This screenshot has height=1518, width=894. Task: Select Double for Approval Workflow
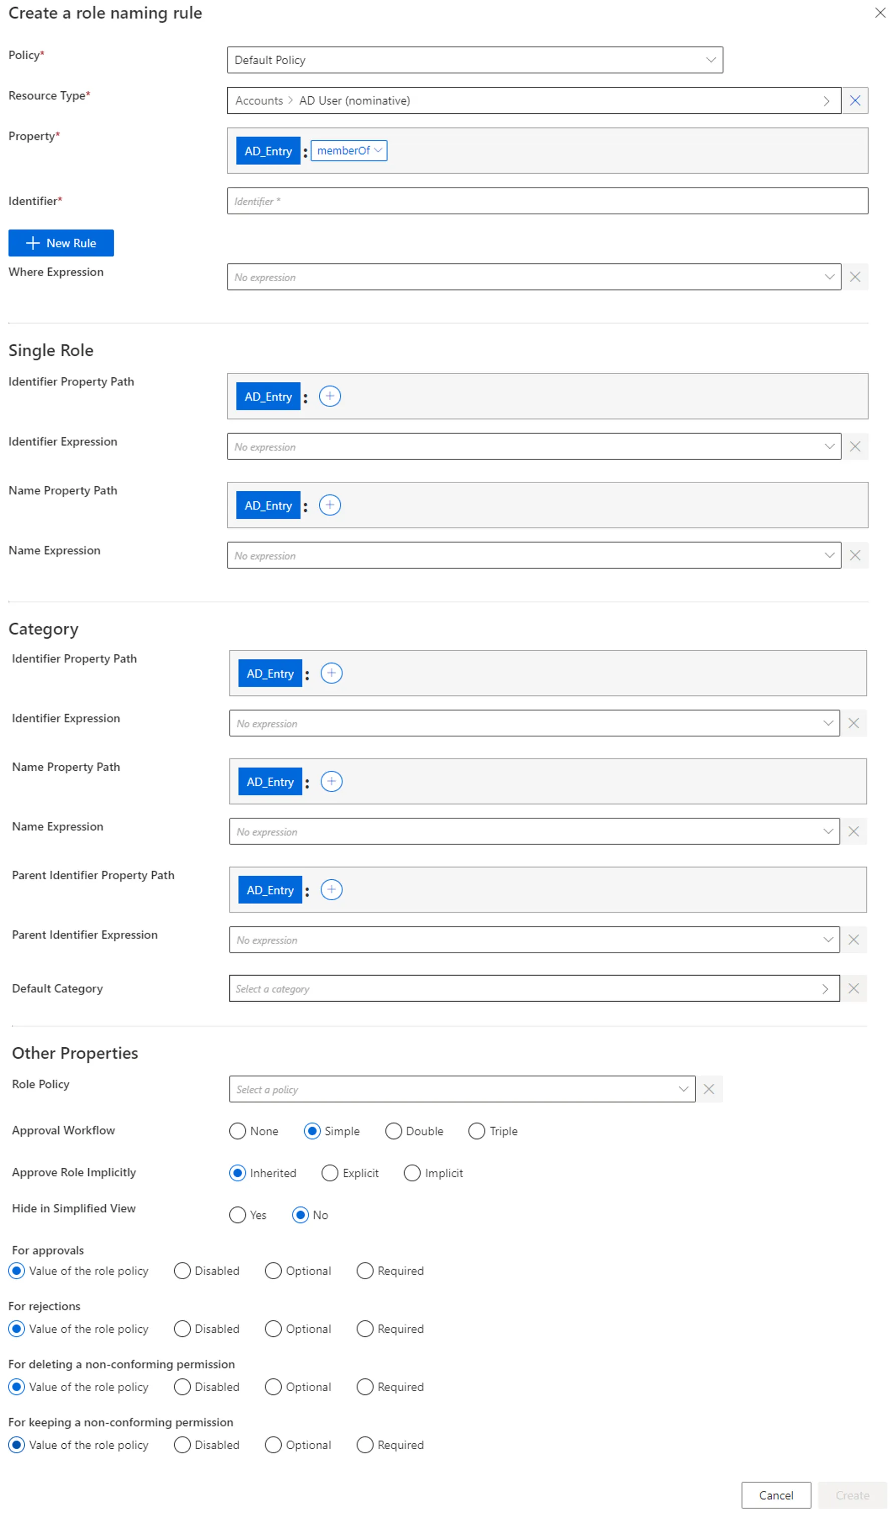pyautogui.click(x=394, y=1131)
